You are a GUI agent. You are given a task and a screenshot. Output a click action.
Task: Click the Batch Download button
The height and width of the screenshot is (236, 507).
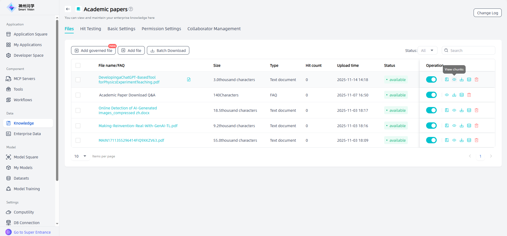(x=168, y=50)
